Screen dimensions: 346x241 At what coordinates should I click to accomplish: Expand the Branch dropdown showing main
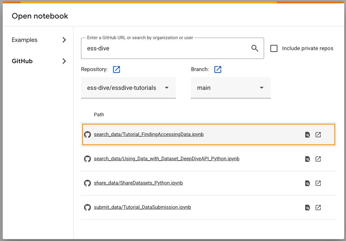click(x=231, y=88)
